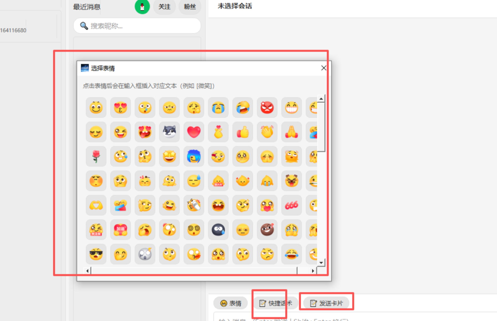Pick the loudly crying face emoji
Viewport: 497px width, 321px height.
218,107
